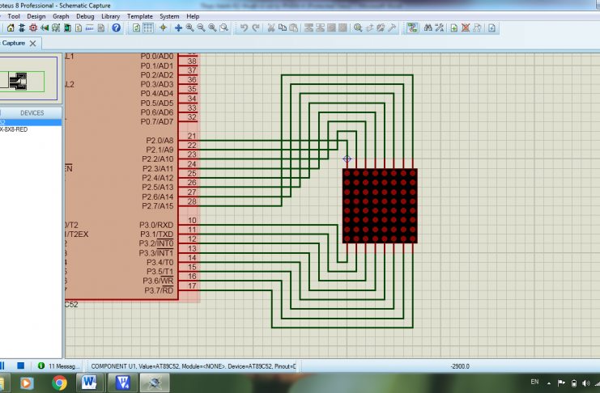Toggle the grid display icon
This screenshot has height=393, width=600.
tap(147, 28)
